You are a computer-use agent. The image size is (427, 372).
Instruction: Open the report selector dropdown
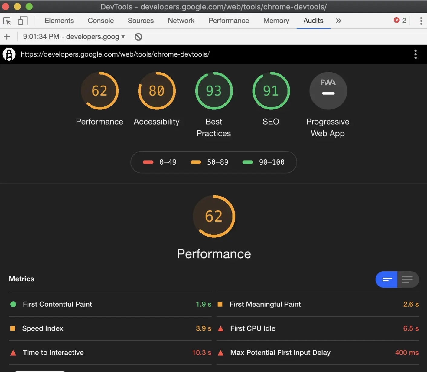[x=74, y=37]
